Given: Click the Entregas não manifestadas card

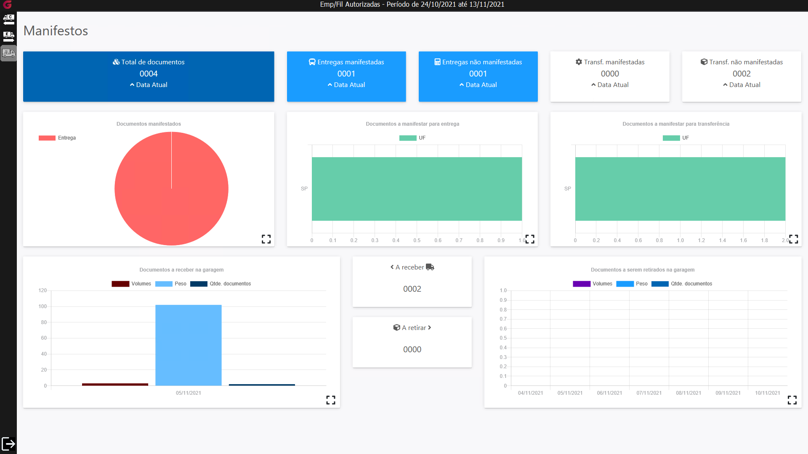Looking at the screenshot, I should [478, 76].
